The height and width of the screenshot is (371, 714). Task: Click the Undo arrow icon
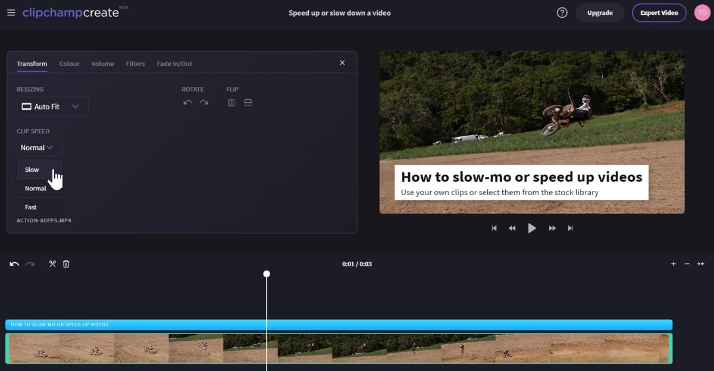click(x=13, y=263)
